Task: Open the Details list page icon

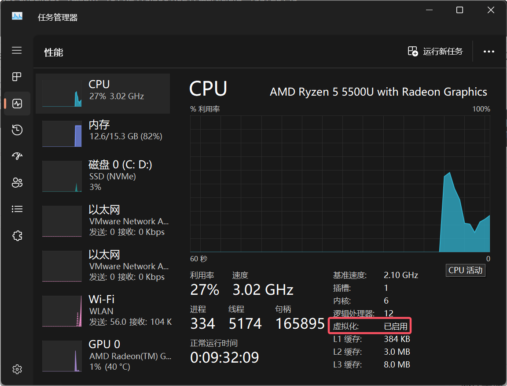Action: pos(17,209)
